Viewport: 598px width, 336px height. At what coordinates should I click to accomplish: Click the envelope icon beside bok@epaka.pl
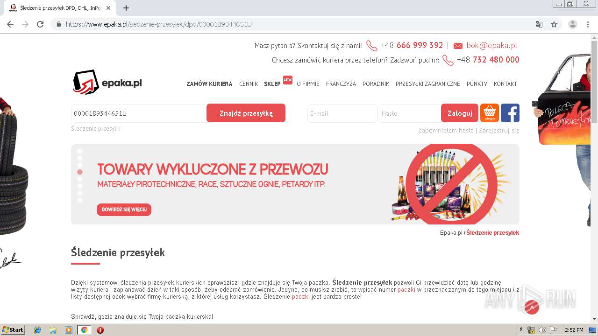(458, 46)
